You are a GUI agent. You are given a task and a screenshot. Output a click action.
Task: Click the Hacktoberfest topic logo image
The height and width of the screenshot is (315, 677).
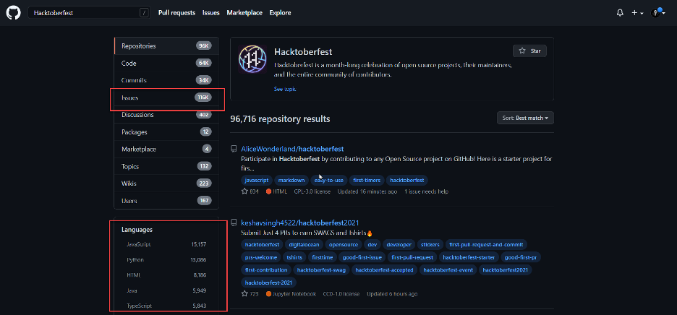click(252, 59)
